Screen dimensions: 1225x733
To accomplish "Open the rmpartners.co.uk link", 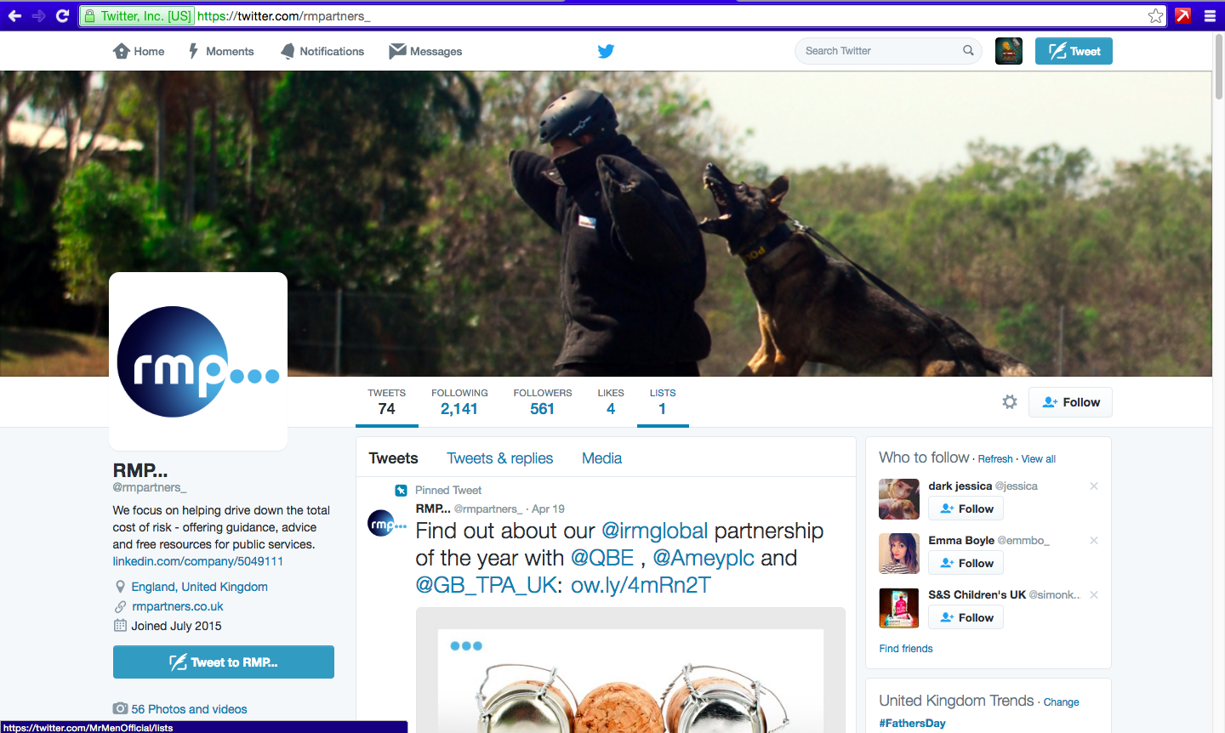I will coord(178,606).
